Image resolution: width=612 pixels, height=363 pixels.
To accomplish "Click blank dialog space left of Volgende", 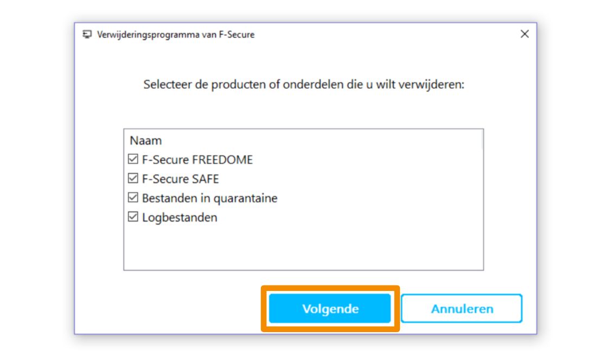I will pos(174,309).
